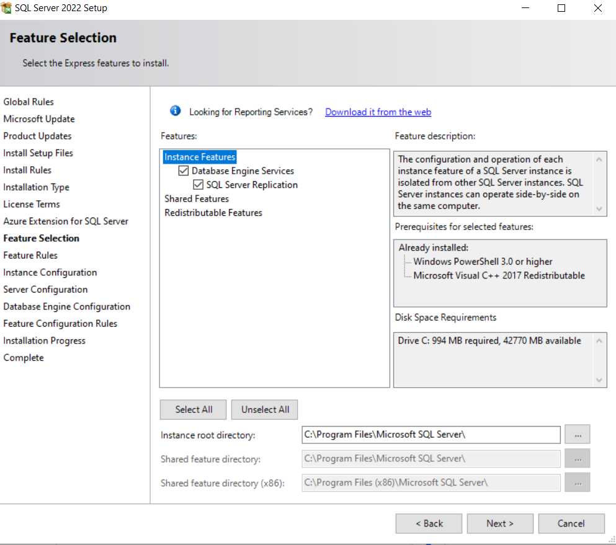Browse for the instance root directory
Viewport: 616px width, 545px height.
point(578,435)
